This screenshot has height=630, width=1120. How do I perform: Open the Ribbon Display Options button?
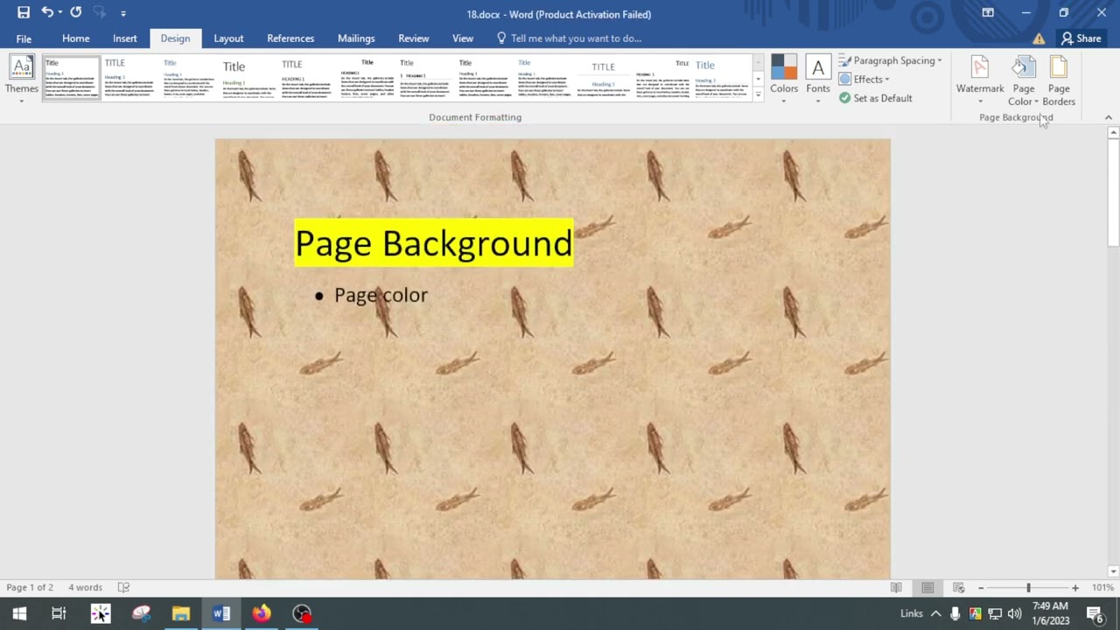[988, 13]
